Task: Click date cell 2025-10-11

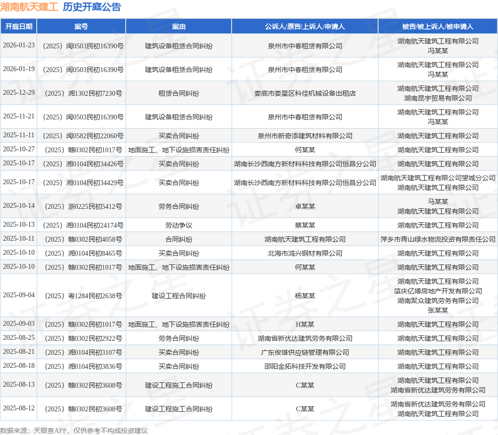Action: (x=19, y=238)
